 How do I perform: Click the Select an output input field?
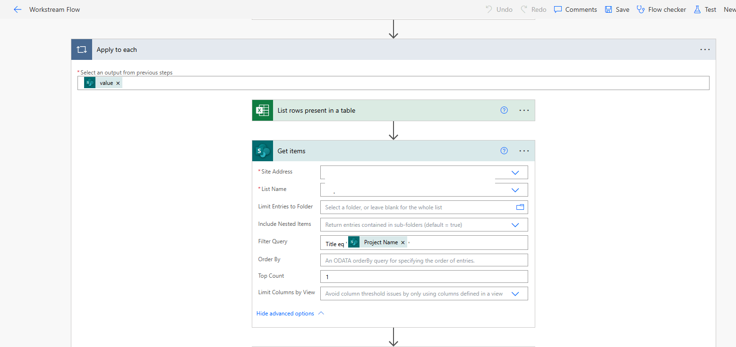pyautogui.click(x=393, y=83)
